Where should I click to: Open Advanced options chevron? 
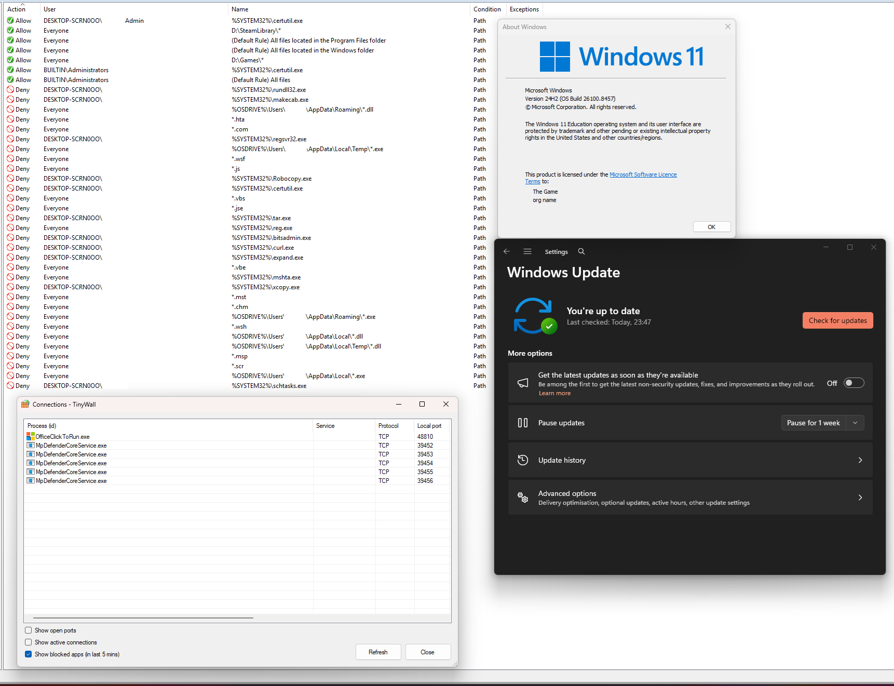click(860, 497)
